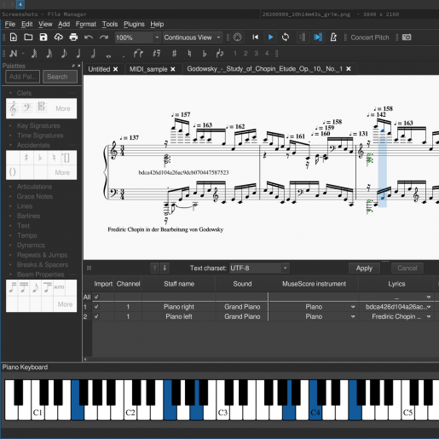
Task: Click the Apply button
Action: (364, 269)
